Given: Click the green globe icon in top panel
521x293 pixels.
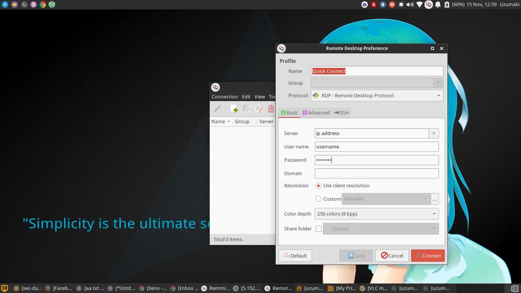Looking at the screenshot, I should pos(52,5).
